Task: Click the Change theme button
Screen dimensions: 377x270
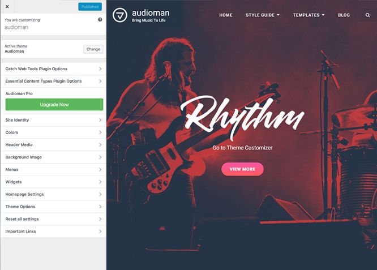Action: tap(93, 49)
